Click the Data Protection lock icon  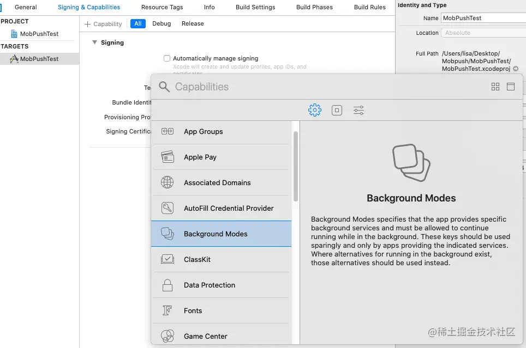click(168, 285)
